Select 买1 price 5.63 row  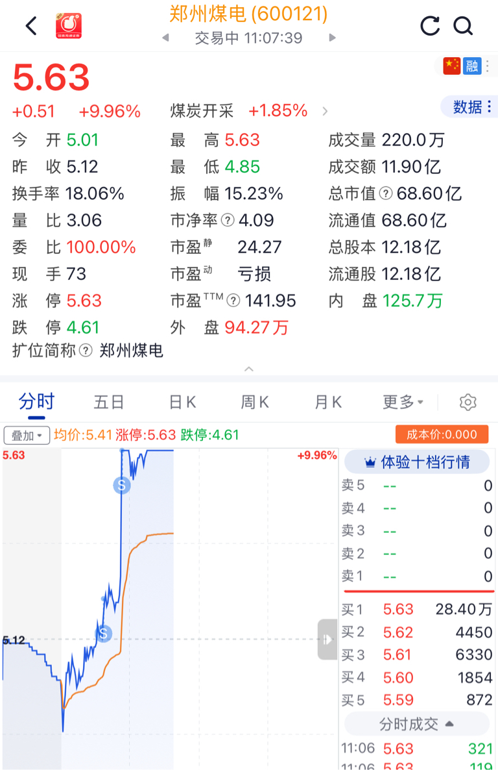[417, 610]
